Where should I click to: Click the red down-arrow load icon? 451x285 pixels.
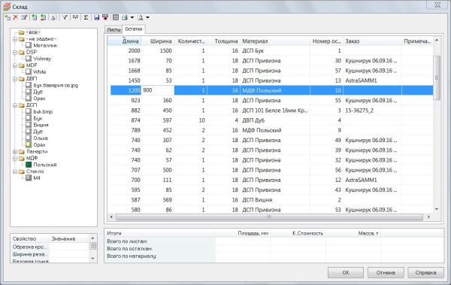pos(105,17)
